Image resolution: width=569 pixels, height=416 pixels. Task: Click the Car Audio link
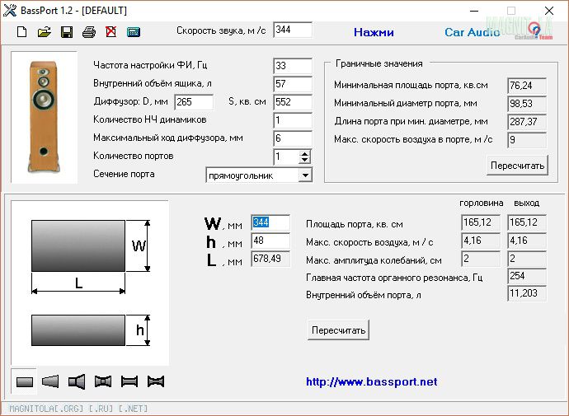(x=473, y=32)
